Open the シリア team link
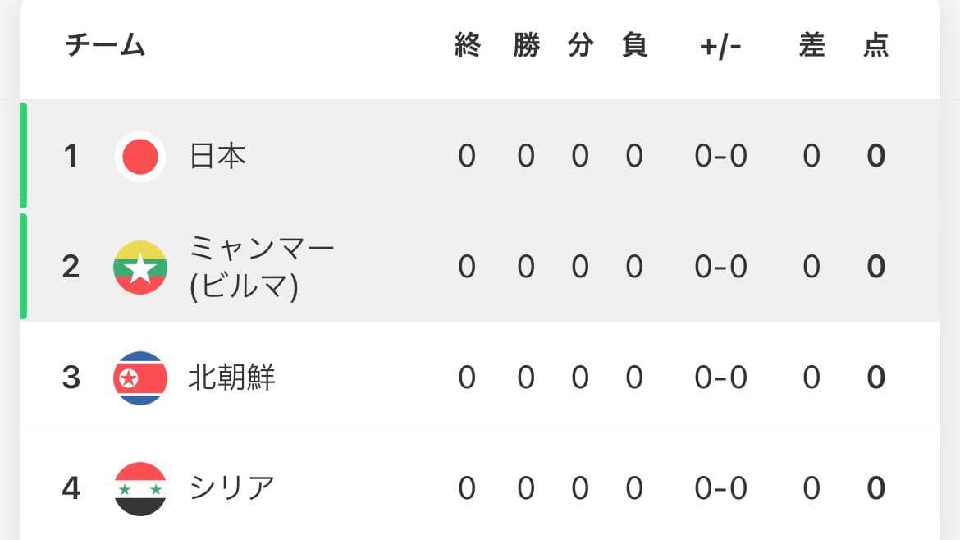 [231, 488]
